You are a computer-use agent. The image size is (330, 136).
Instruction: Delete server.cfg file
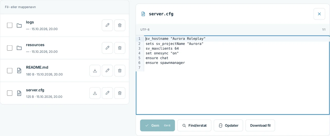coord(120,93)
